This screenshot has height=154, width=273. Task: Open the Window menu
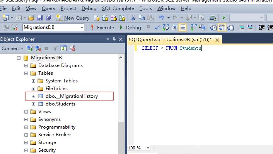point(166,8)
